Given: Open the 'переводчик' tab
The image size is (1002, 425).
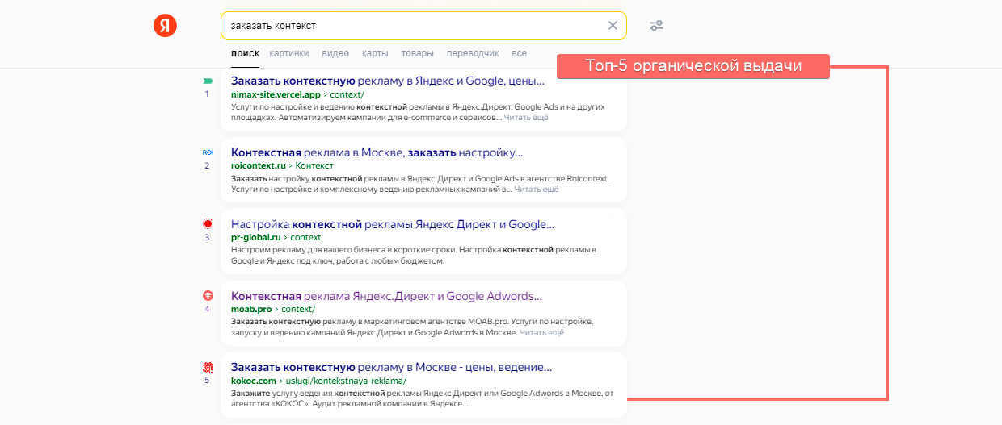Looking at the screenshot, I should pos(473,53).
